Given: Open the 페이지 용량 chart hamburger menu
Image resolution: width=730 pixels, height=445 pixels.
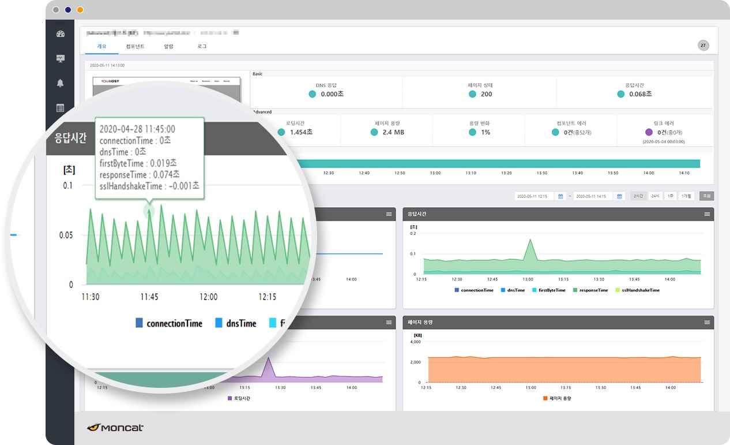Looking at the screenshot, I should 707,322.
